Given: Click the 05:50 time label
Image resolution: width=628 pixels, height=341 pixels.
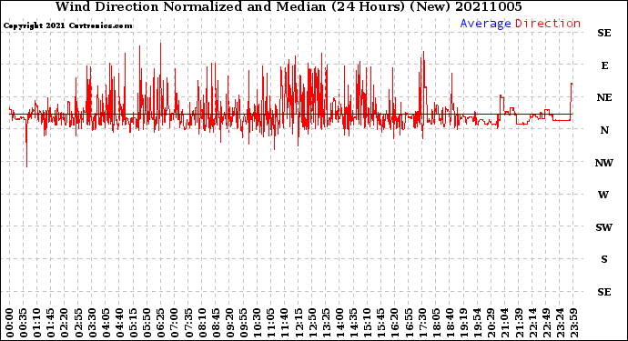Looking at the screenshot, I should pos(147,323).
